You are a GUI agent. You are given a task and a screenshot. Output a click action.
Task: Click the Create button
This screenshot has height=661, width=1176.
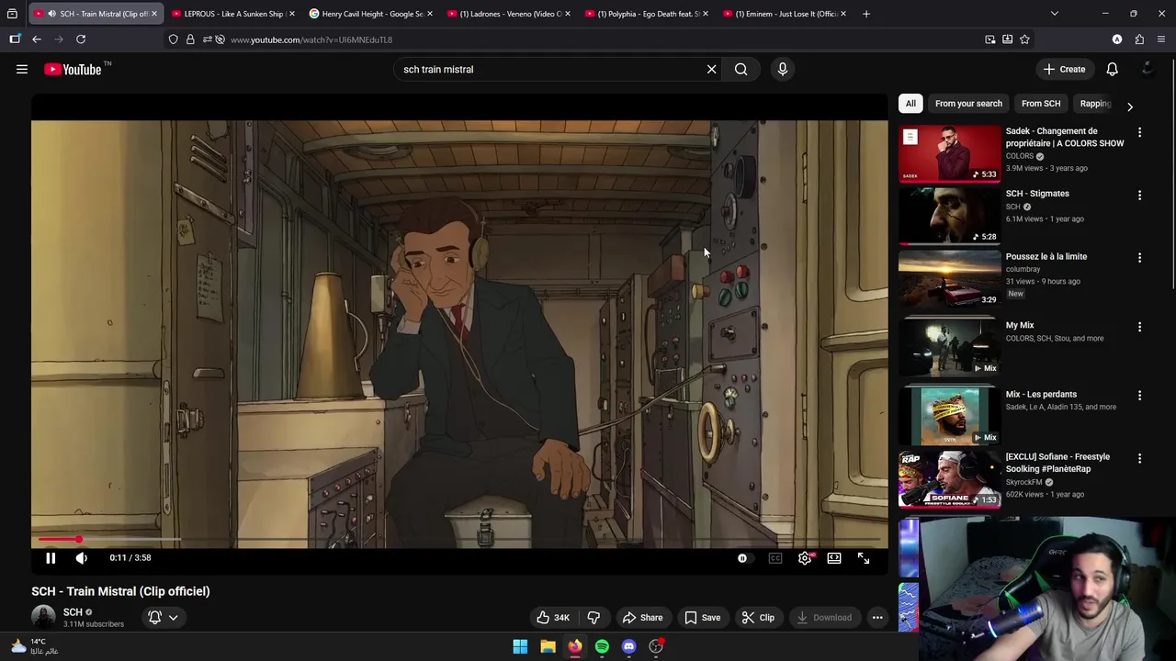coord(1064,69)
